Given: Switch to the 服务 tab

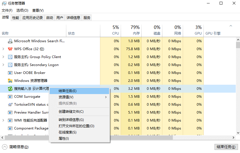Looking at the screenshot, I should pyautogui.click(x=87, y=18).
